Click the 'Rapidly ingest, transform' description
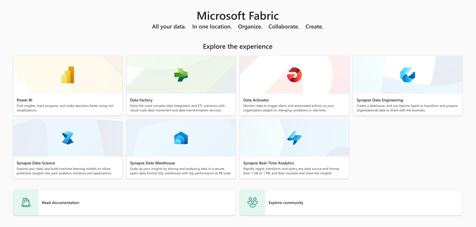Viewport: 476px width, 227px height. (291, 171)
